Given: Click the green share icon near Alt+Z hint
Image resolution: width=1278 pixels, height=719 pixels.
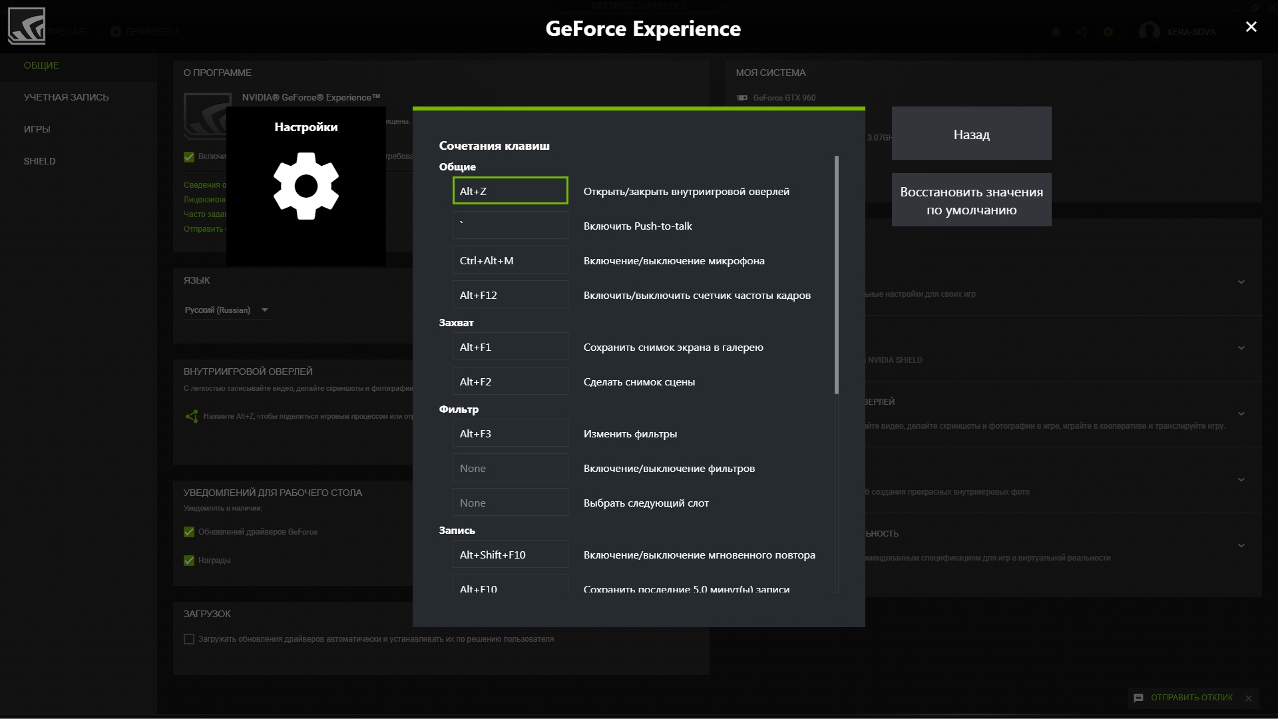Looking at the screenshot, I should coord(192,416).
